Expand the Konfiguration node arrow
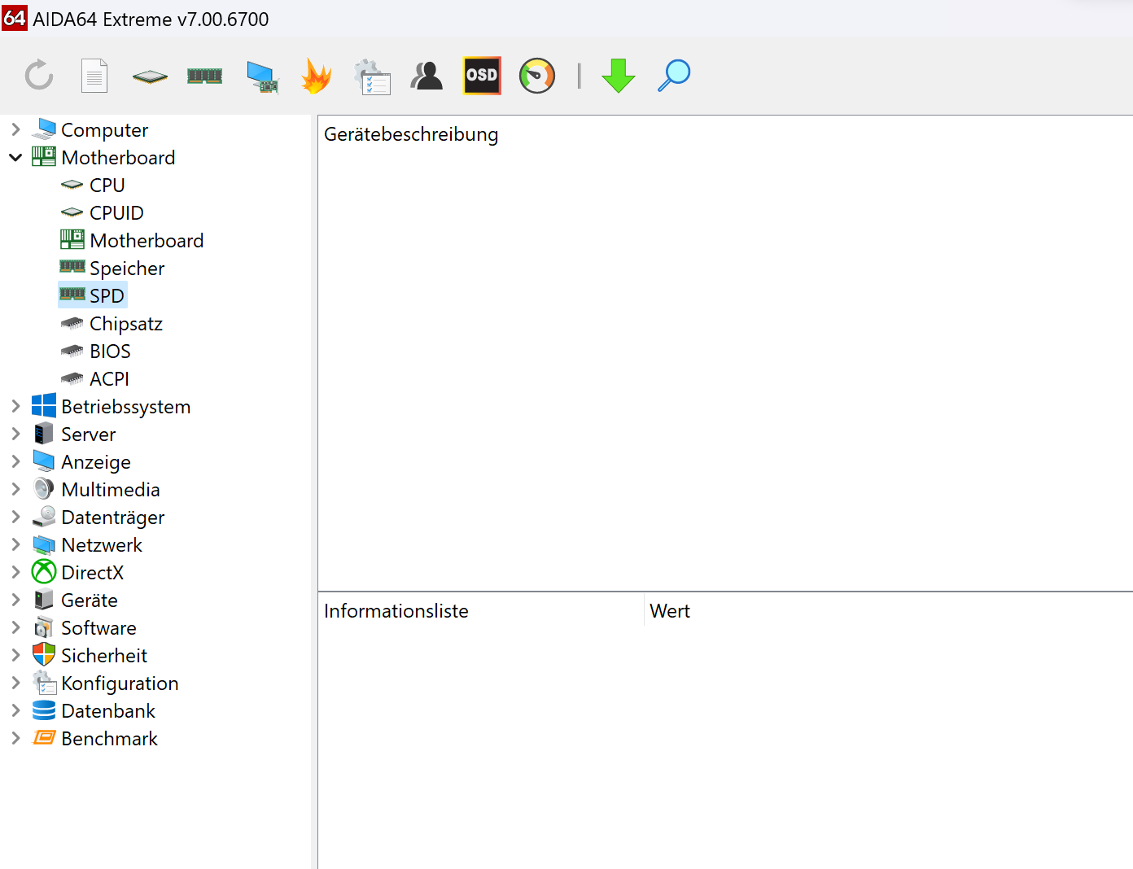Viewport: 1133px width, 869px height. 15,683
